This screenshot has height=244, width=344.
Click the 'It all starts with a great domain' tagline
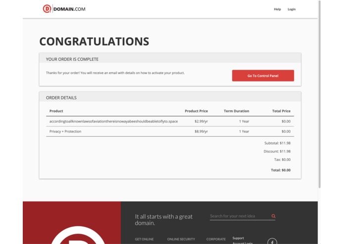pos(164,220)
